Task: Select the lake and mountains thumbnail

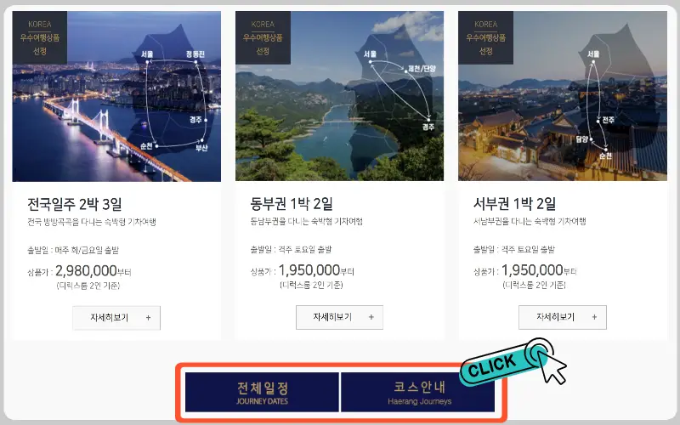Action: (339, 96)
